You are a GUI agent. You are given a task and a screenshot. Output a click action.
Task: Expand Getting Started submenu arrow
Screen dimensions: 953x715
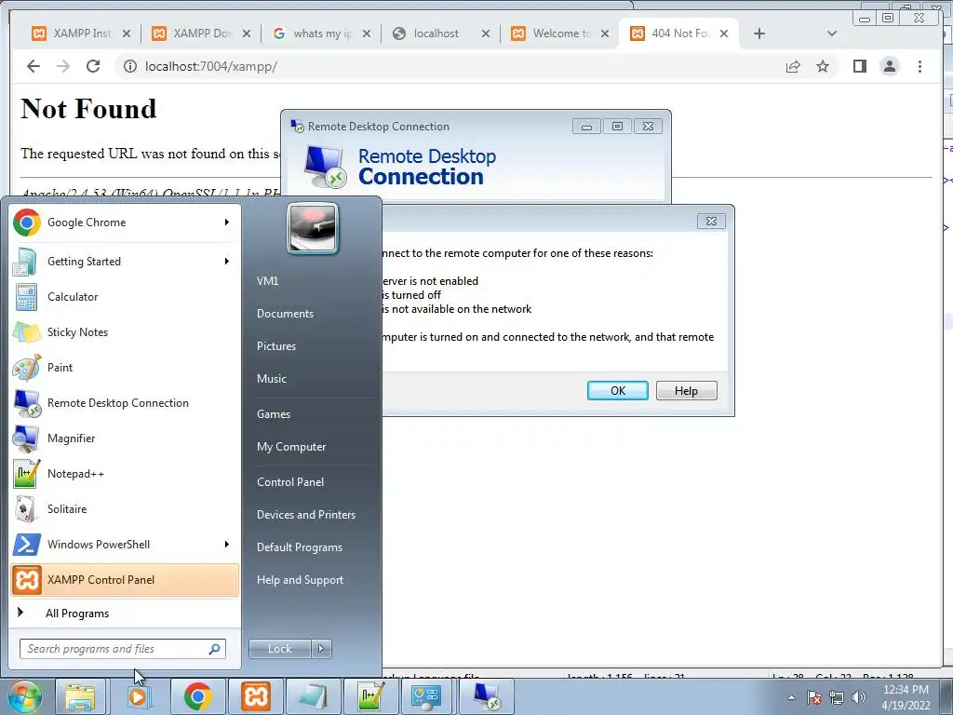227,262
